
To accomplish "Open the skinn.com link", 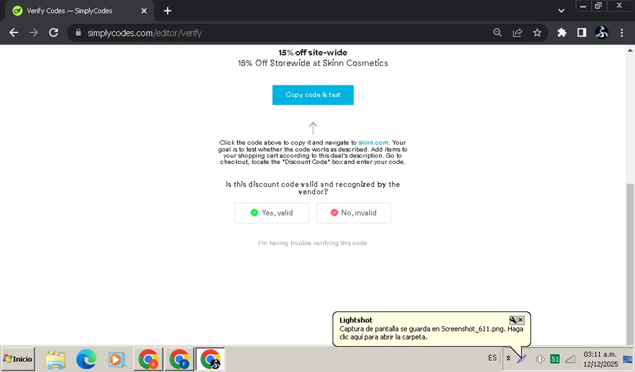I will point(373,143).
